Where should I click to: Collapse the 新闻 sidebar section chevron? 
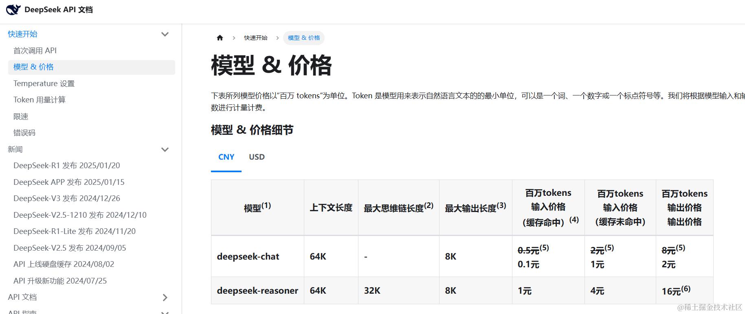point(165,149)
